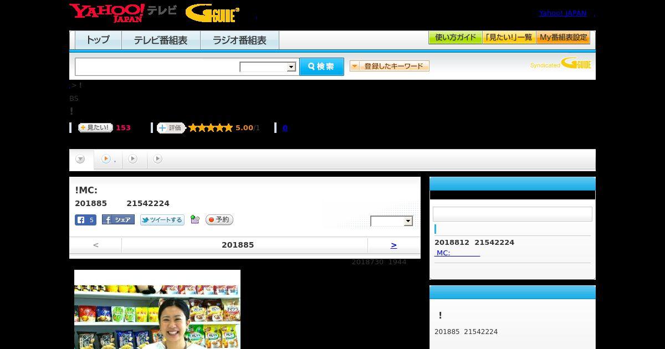The width and height of the screenshot is (665, 349).
Task: Open the Yahoo! JAPAN テレビ logo
Action: (x=123, y=13)
